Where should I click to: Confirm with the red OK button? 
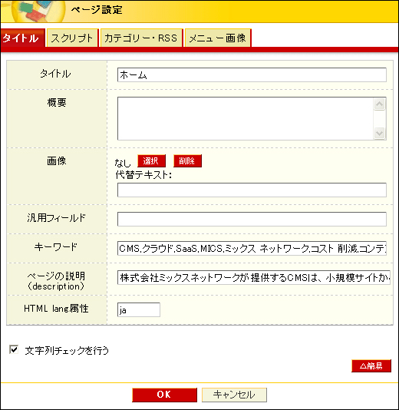pos(164,395)
